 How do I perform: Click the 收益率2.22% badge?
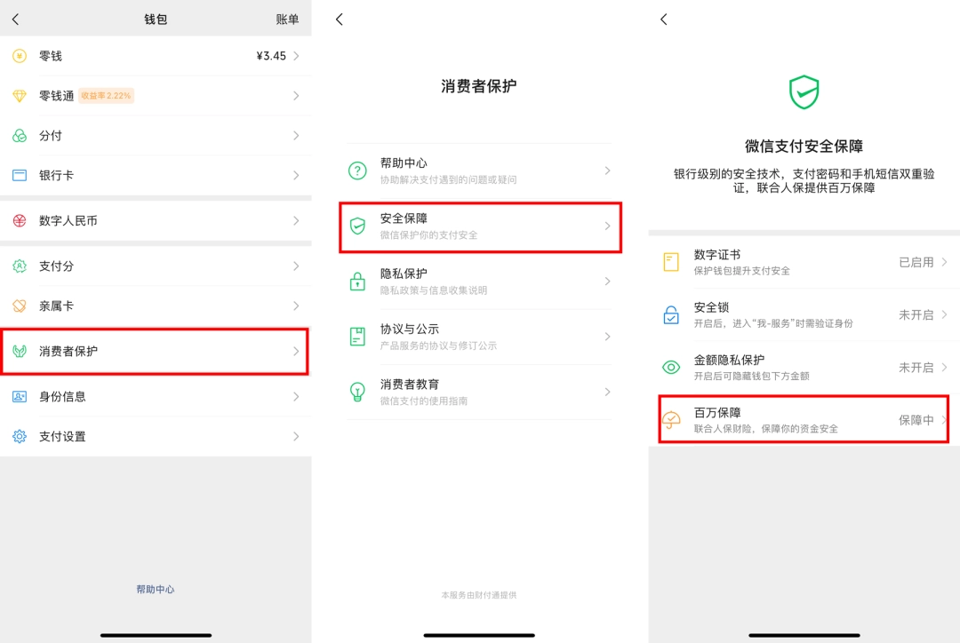(x=106, y=96)
